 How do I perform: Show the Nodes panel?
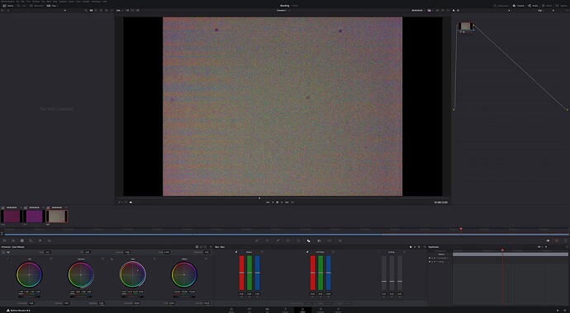tap(534, 6)
